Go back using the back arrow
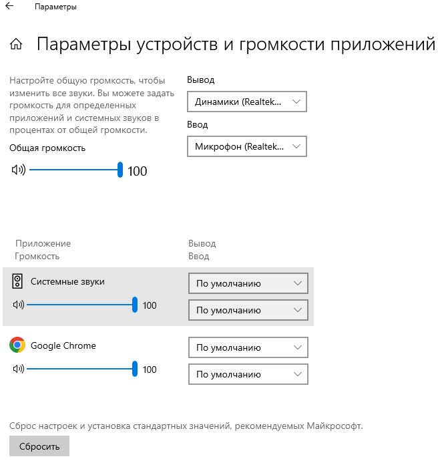The height and width of the screenshot is (461, 438). (9, 7)
